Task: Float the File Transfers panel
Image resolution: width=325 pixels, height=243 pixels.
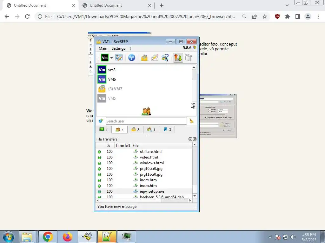Action: coord(190,139)
